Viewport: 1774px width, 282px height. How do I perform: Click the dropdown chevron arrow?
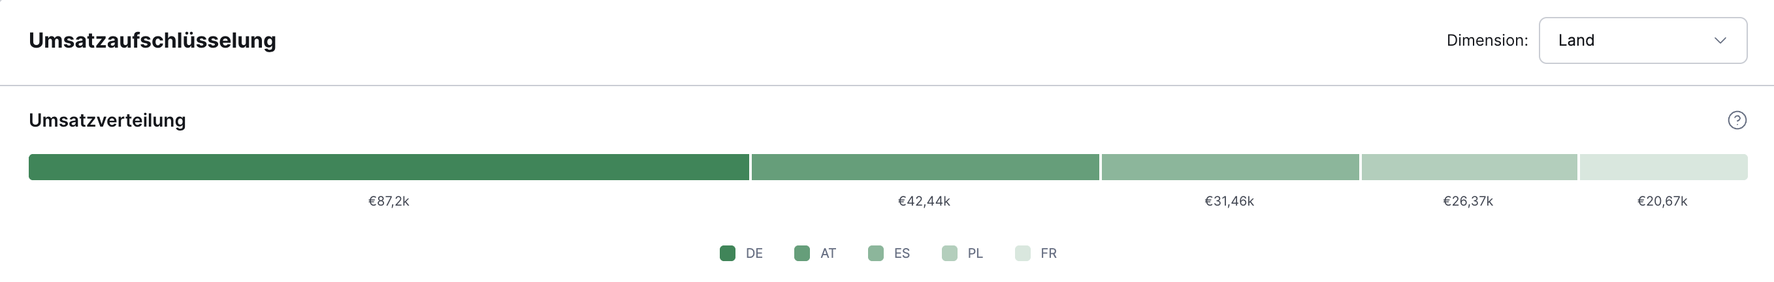pyautogui.click(x=1720, y=40)
